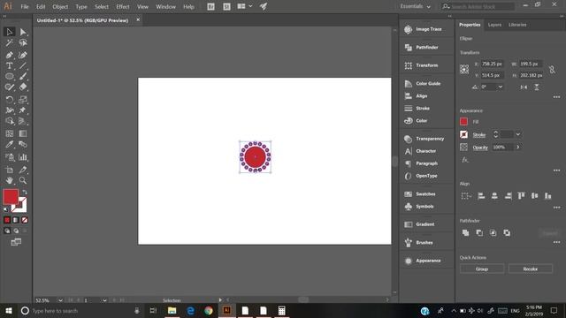Switch to the Layers tab
The width and height of the screenshot is (566, 318).
coord(494,25)
